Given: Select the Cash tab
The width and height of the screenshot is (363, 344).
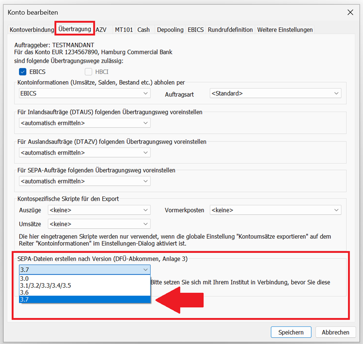Looking at the screenshot, I should [144, 30].
